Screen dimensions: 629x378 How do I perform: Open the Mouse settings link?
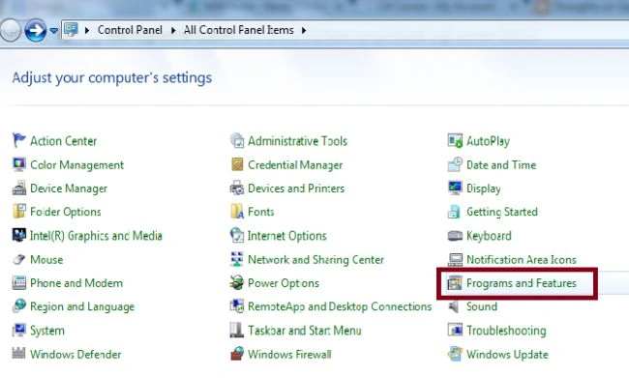46,260
